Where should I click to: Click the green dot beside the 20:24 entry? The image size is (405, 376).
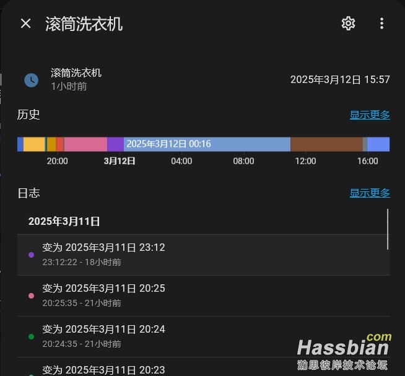(x=31, y=336)
